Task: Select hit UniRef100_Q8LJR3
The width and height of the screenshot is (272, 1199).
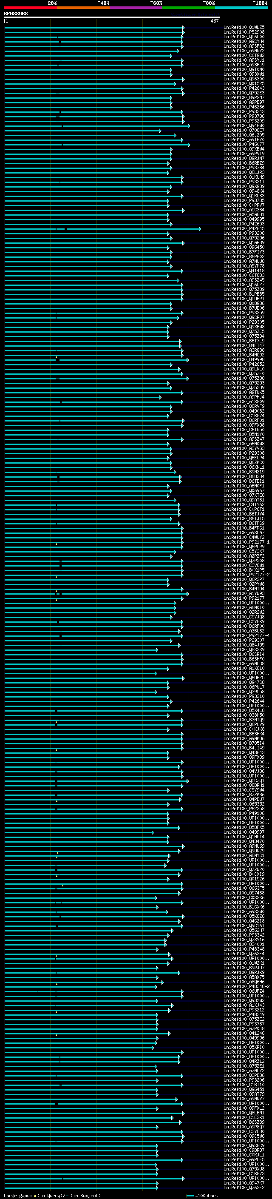Action: [244, 173]
